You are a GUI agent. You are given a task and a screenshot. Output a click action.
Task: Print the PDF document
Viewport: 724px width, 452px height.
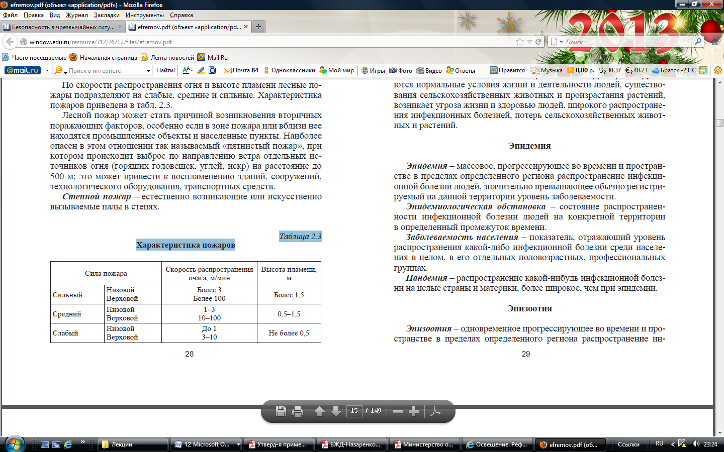[298, 411]
